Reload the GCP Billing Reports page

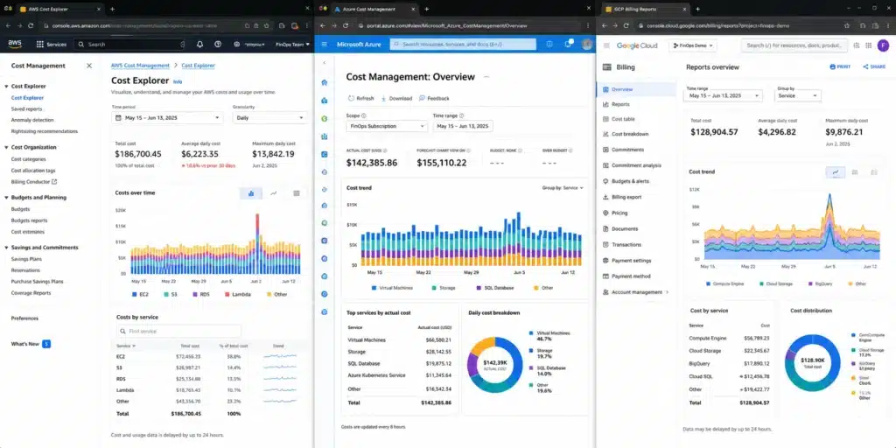[x=626, y=25]
